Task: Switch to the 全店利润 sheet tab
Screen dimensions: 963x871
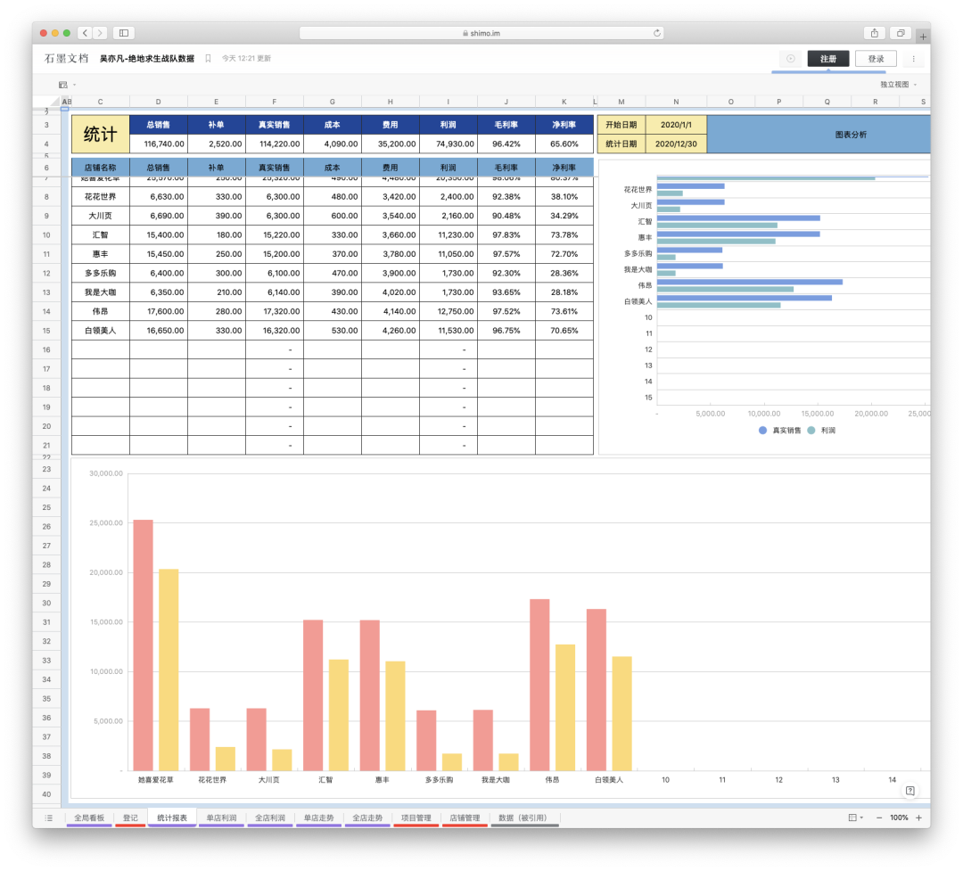Action: point(270,818)
